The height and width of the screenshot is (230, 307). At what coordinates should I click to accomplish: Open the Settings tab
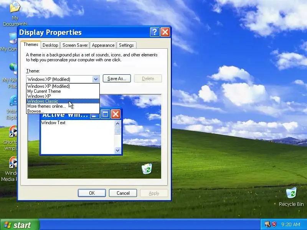pos(126,45)
